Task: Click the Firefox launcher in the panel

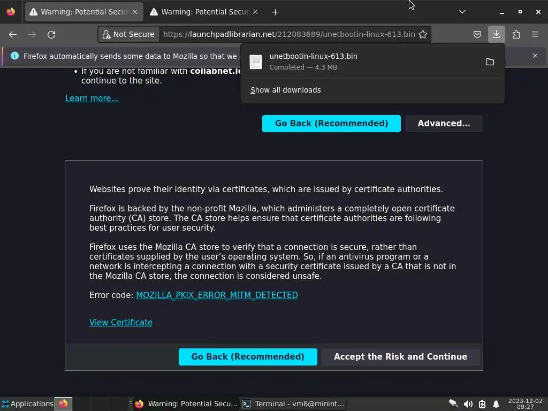Action: (x=63, y=404)
